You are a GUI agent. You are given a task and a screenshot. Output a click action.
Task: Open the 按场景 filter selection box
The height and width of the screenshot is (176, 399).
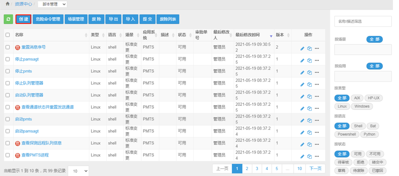pyautogui.click(x=363, y=49)
